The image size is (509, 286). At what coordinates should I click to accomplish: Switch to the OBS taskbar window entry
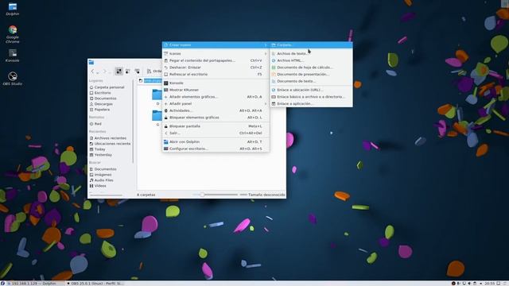click(95, 284)
